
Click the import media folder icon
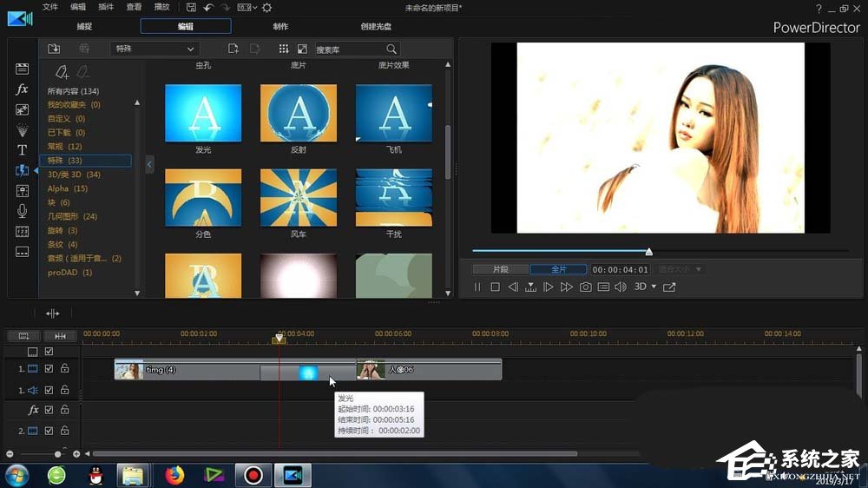(x=54, y=49)
